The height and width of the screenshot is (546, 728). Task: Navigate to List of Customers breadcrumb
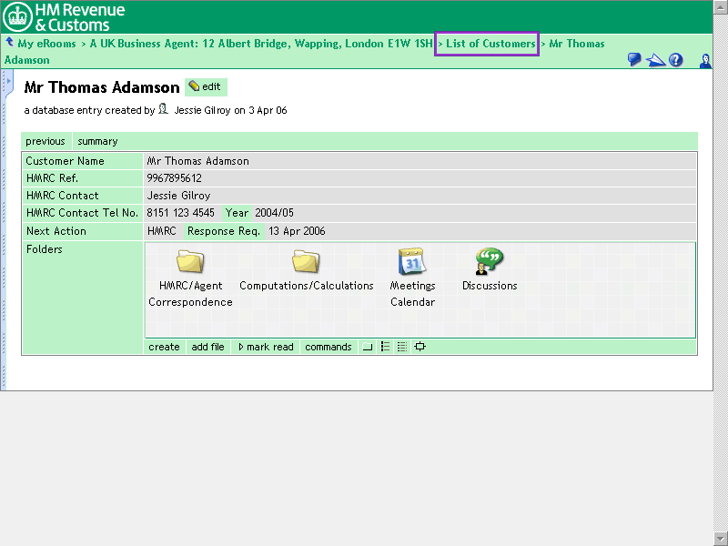[488, 44]
